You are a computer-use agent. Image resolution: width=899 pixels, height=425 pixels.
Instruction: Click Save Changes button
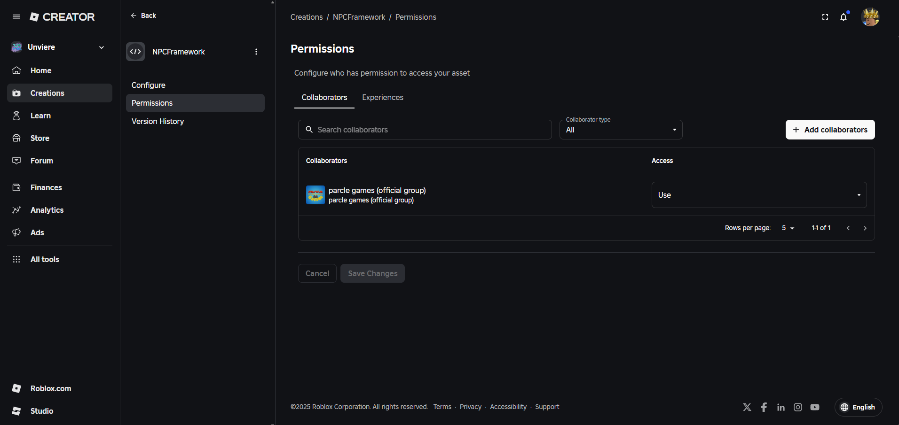pos(373,273)
